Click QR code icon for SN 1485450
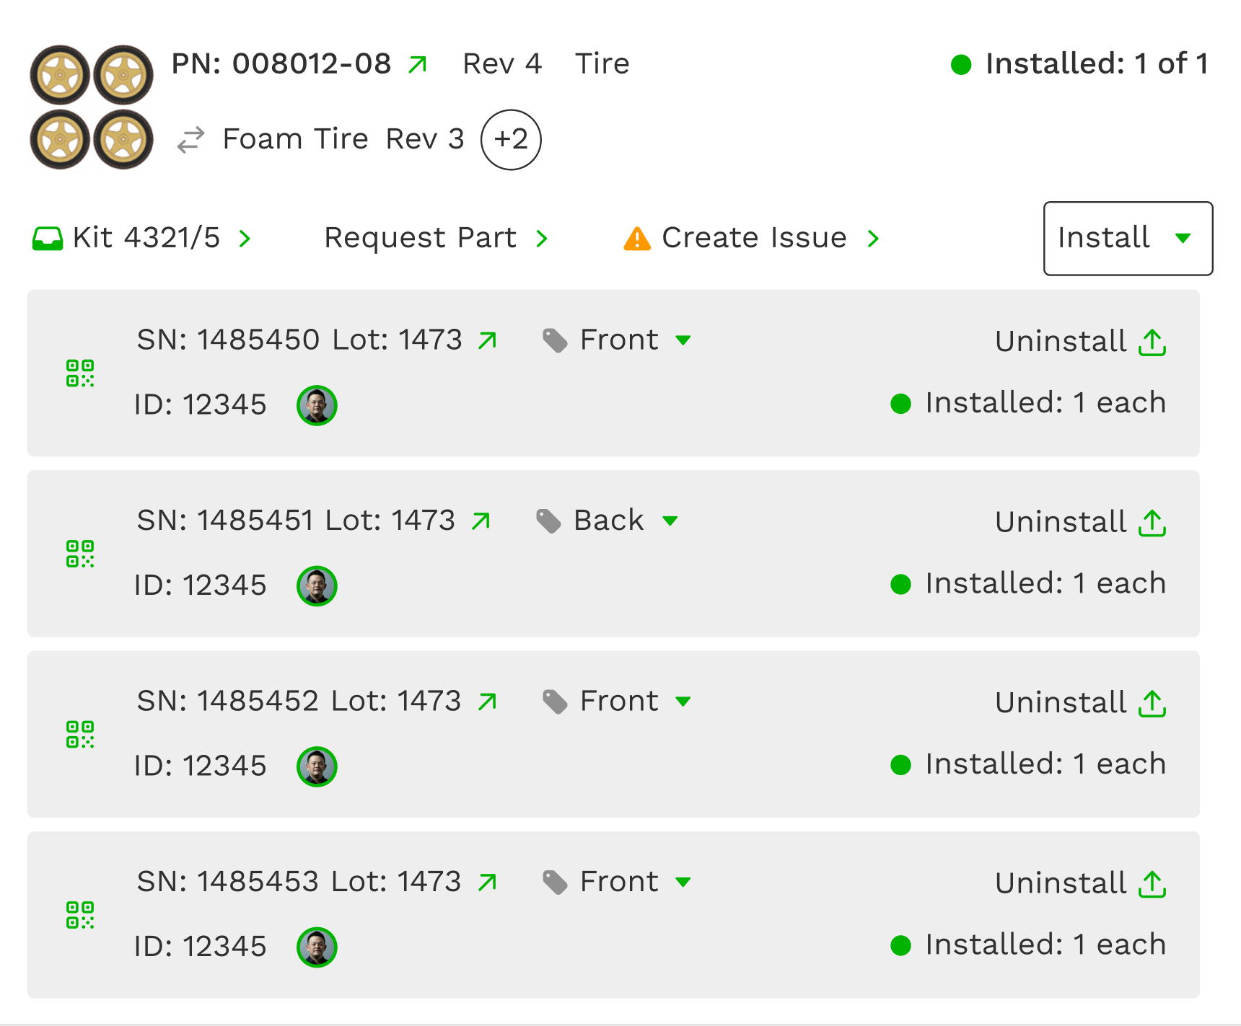The height and width of the screenshot is (1026, 1241). pyautogui.click(x=80, y=373)
